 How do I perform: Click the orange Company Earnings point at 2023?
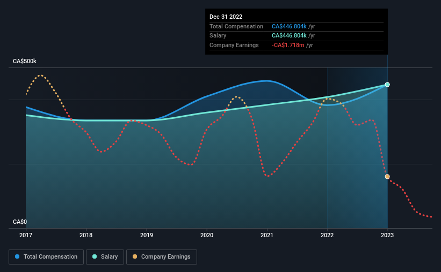coord(387,177)
